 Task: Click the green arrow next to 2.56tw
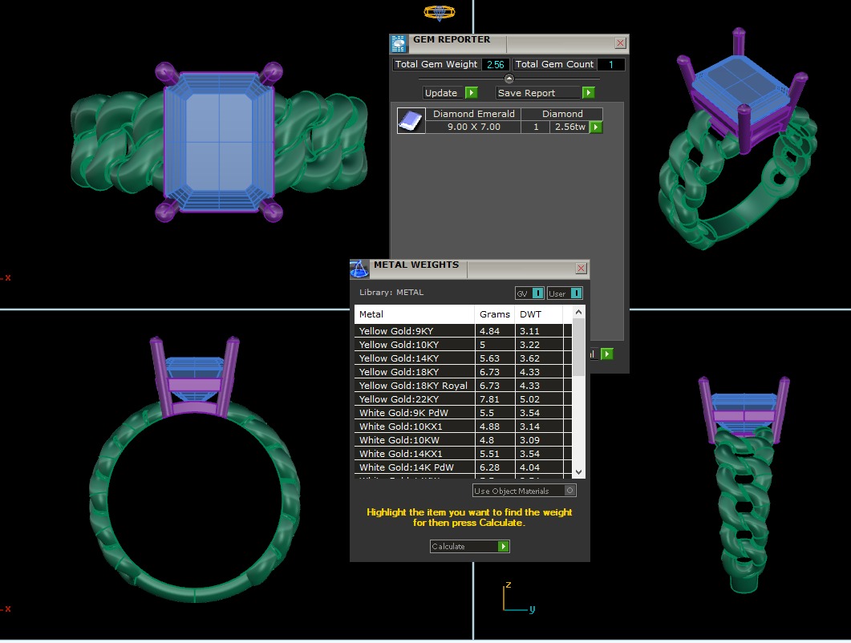pos(596,127)
